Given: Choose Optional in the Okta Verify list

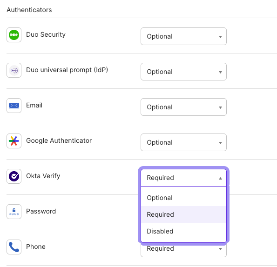Looking at the screenshot, I should point(183,198).
